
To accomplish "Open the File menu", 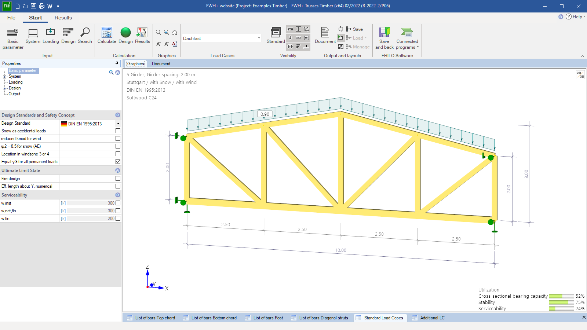I will click(x=11, y=18).
